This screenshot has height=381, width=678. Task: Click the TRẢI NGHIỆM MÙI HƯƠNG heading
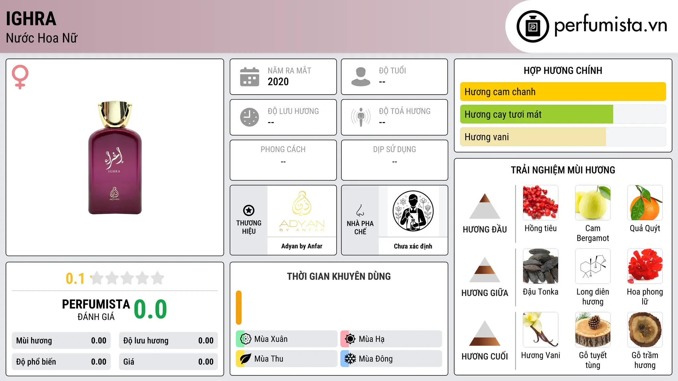click(563, 170)
